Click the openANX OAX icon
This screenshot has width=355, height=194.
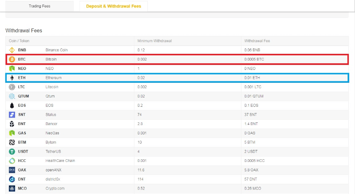pos(12,170)
